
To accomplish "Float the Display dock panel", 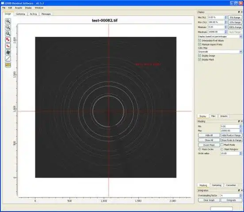I will [x=239, y=12].
